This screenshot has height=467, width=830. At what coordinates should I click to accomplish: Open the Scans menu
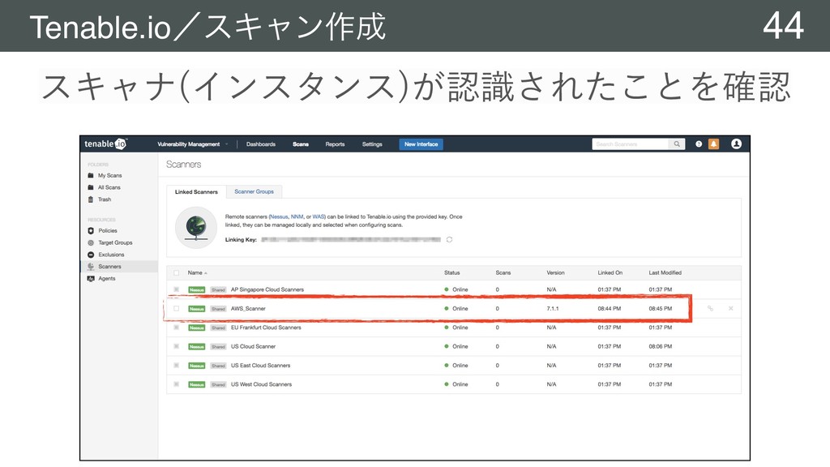pos(301,144)
